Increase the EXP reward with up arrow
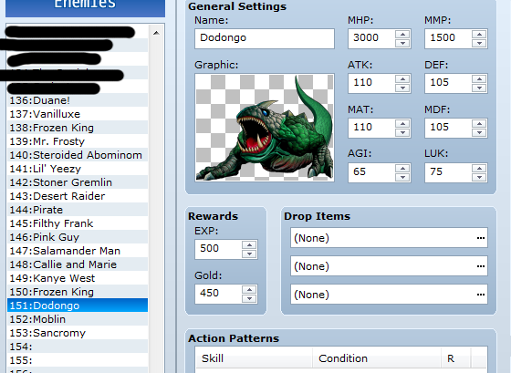 tap(249, 245)
